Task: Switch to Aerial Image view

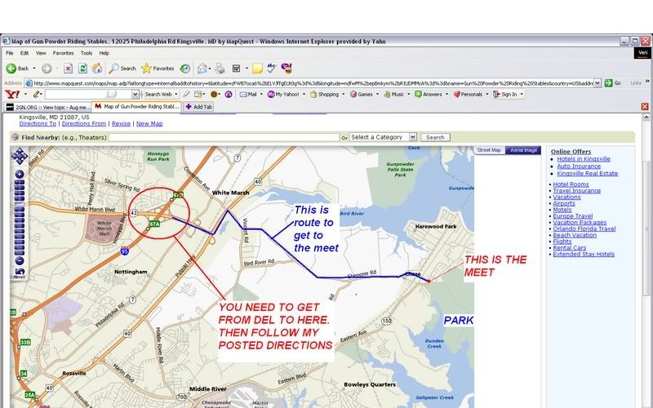Action: (522, 150)
